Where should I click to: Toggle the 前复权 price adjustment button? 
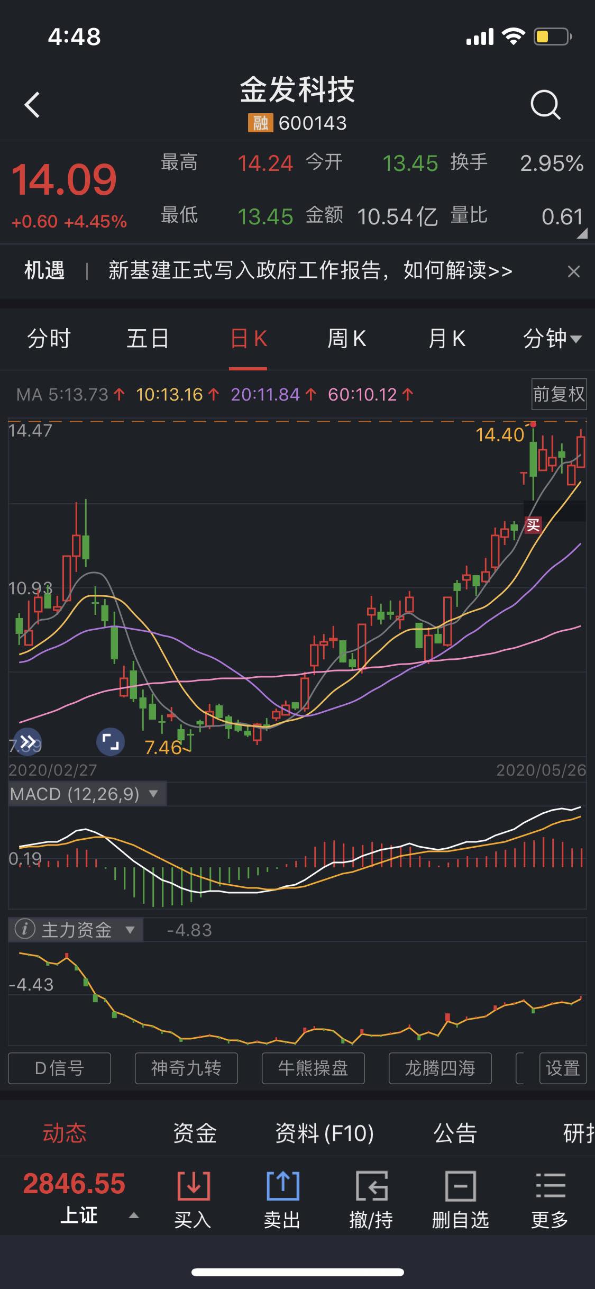click(559, 394)
